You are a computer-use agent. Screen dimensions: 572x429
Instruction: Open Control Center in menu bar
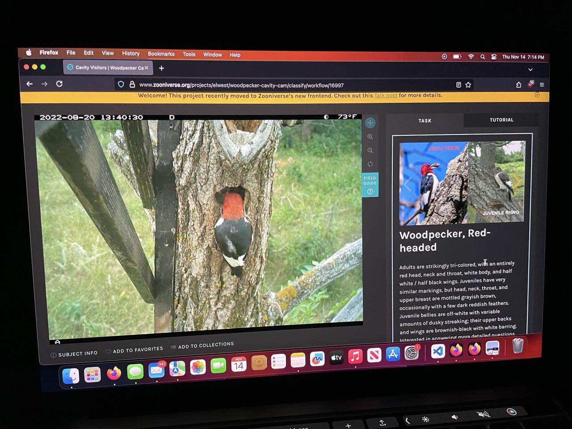click(x=494, y=57)
